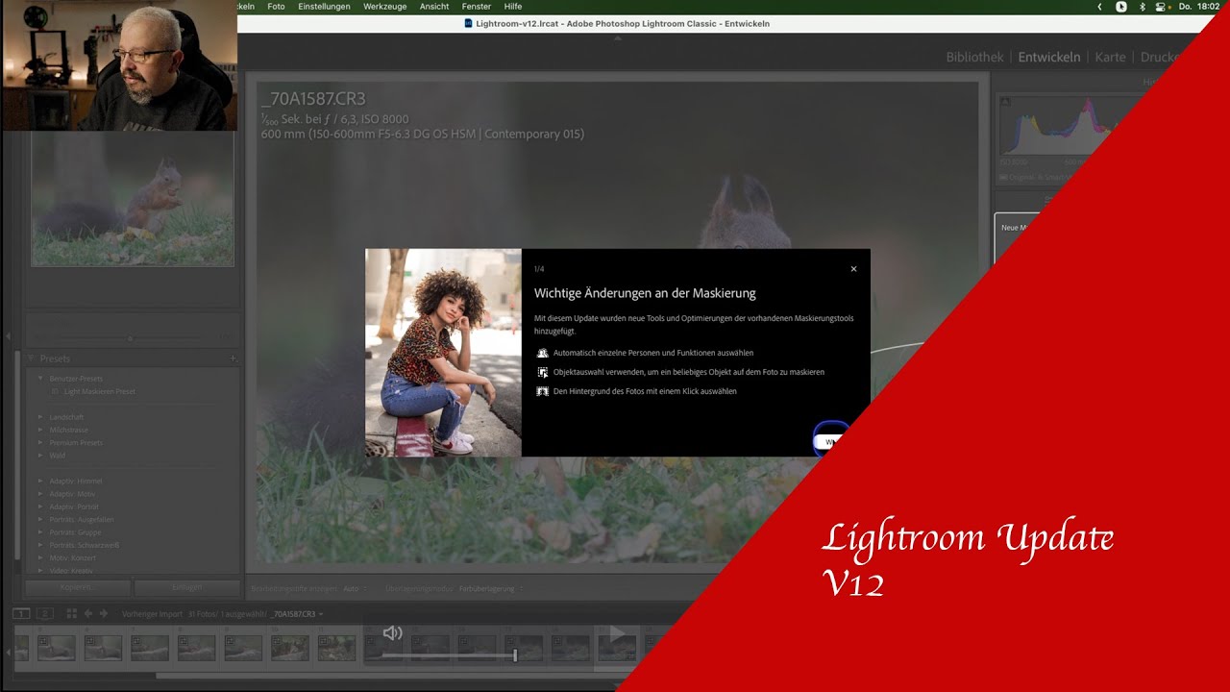
Task: Toggle histogram shadow clipping triangle
Action: pyautogui.click(x=1003, y=99)
